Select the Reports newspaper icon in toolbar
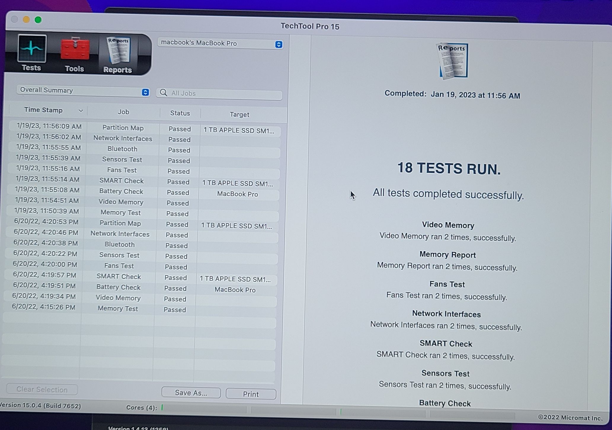The height and width of the screenshot is (430, 612). point(118,50)
